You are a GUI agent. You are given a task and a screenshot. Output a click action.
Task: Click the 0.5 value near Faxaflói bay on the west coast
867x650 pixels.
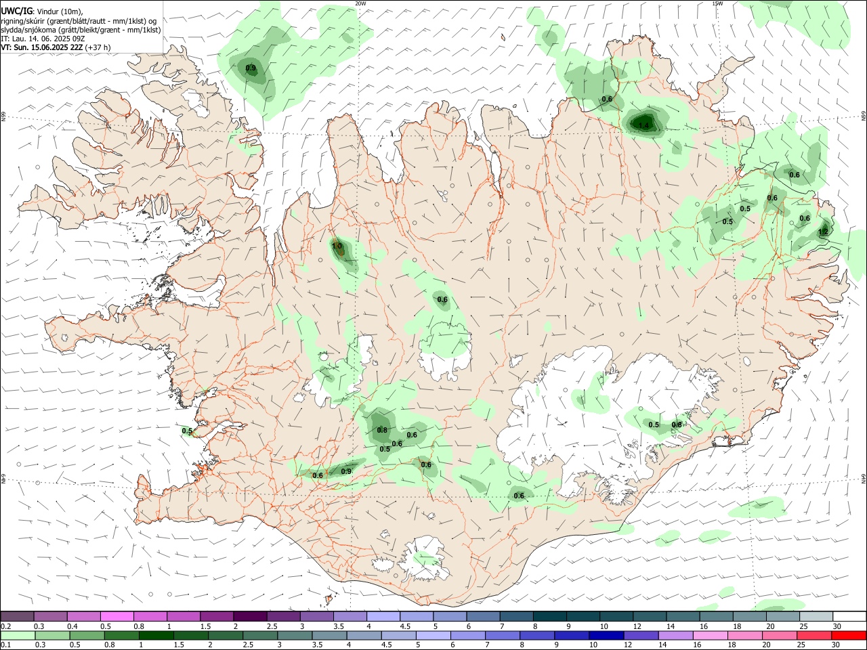pos(188,431)
